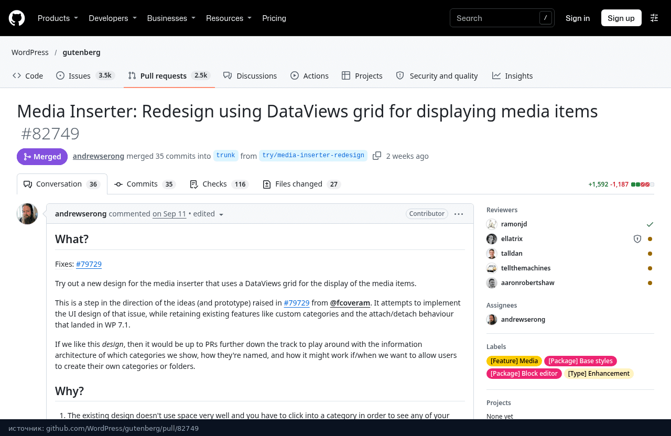Screen dimensions: 671x436
Task: Click the diffstat bar next to -1,187
Action: coord(643,184)
